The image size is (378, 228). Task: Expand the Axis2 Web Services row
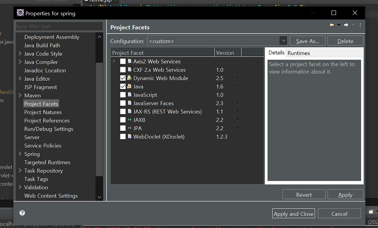[x=114, y=61]
